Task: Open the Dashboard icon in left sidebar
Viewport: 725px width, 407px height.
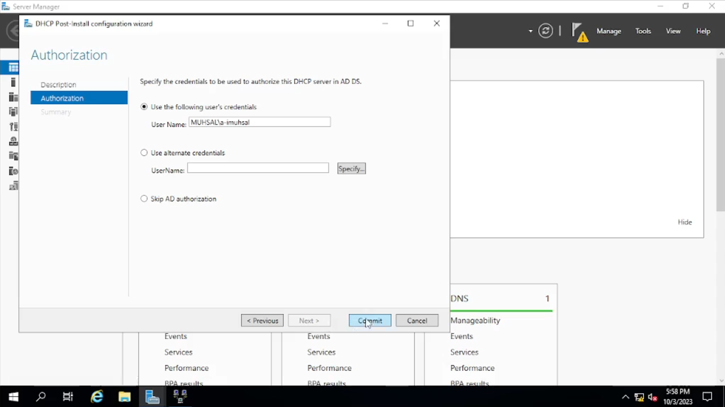Action: [x=13, y=68]
